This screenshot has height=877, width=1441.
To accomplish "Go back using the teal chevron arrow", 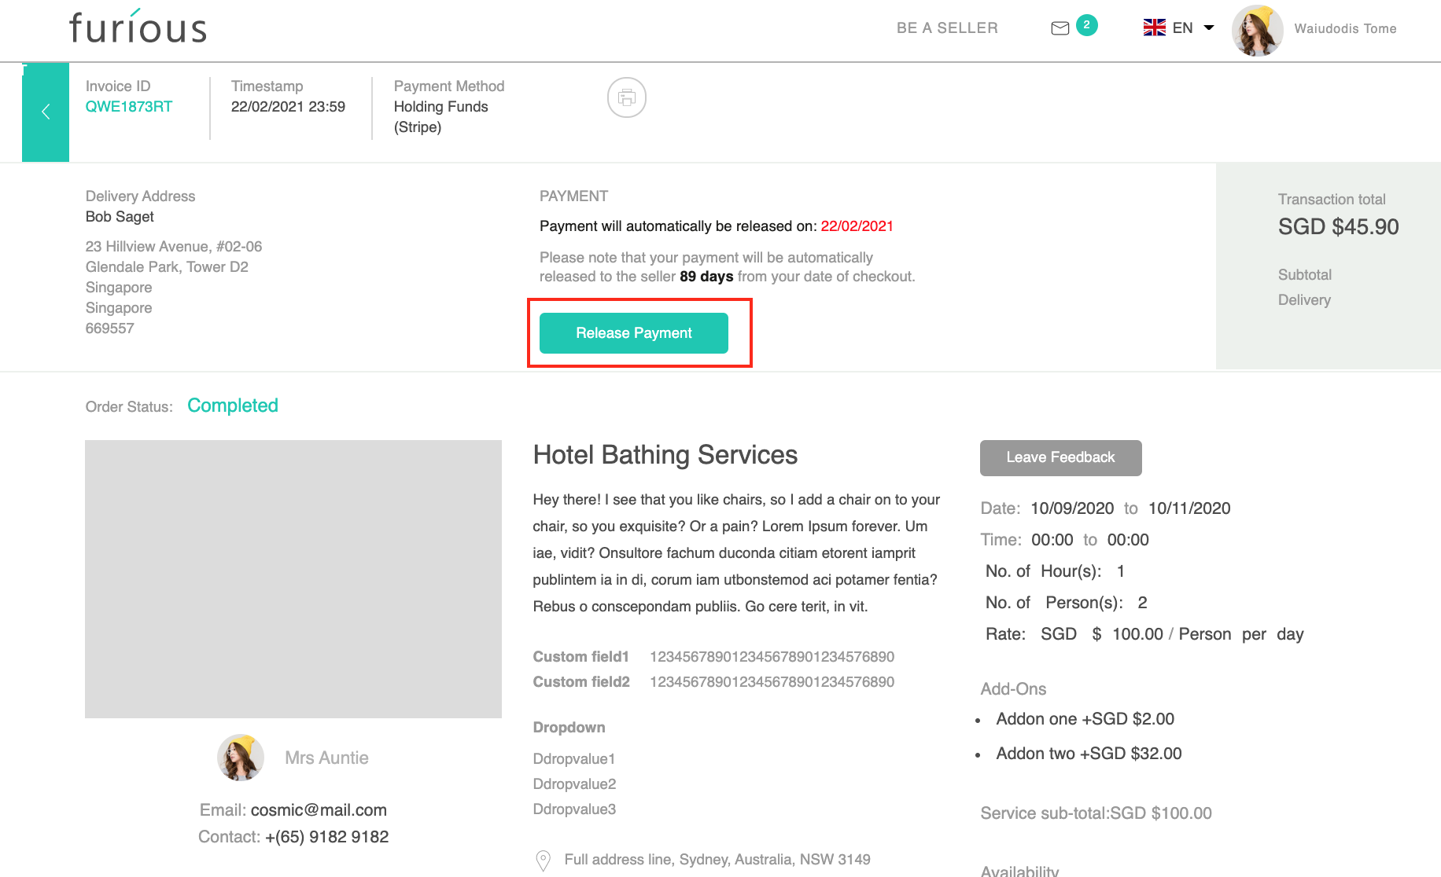I will pyautogui.click(x=46, y=112).
